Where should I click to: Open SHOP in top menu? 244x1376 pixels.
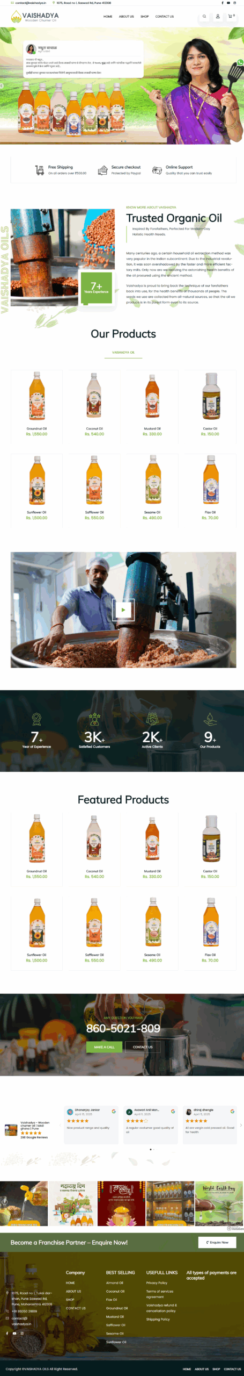145,17
